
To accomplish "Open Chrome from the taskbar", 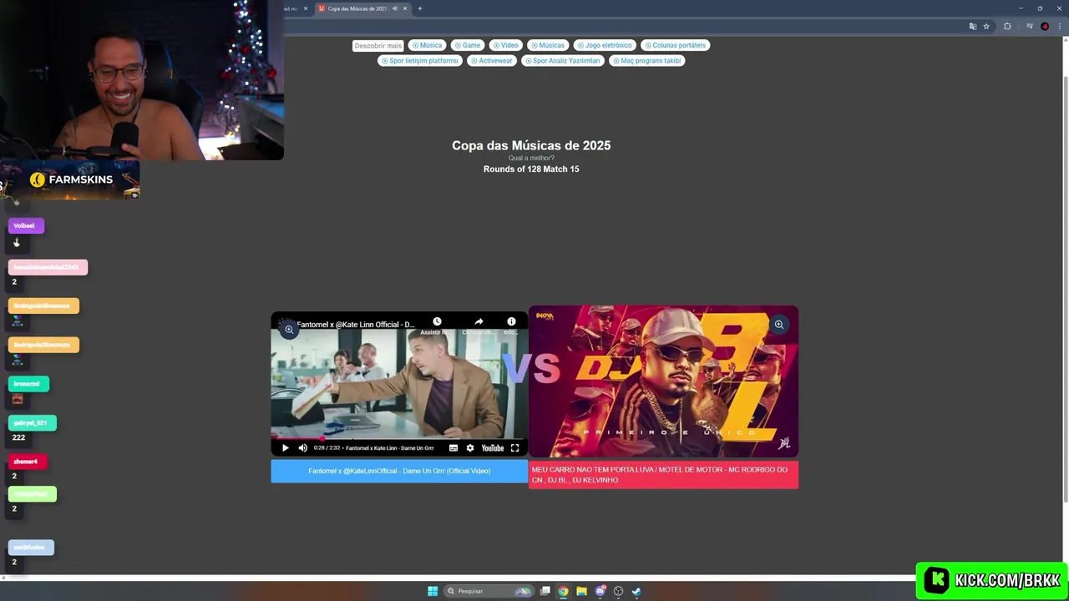I will 564,591.
